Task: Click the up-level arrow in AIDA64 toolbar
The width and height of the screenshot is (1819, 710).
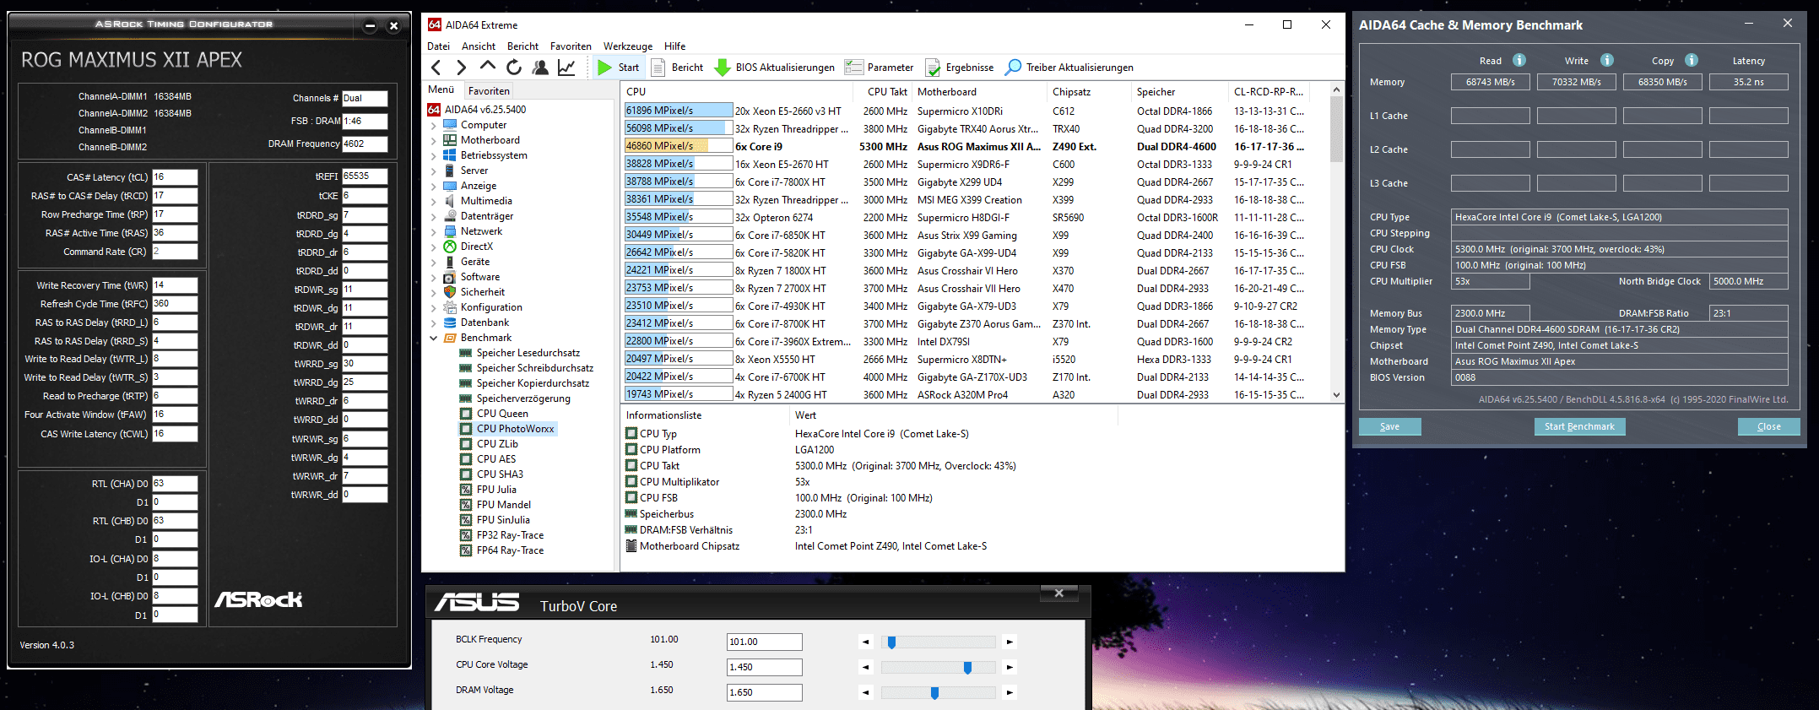Action: pyautogui.click(x=487, y=67)
